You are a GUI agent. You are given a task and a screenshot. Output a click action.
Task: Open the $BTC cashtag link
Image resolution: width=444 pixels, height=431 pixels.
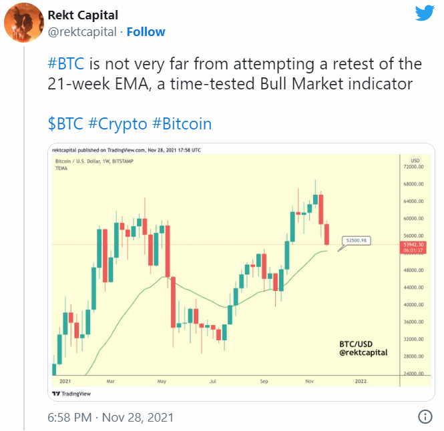65,123
